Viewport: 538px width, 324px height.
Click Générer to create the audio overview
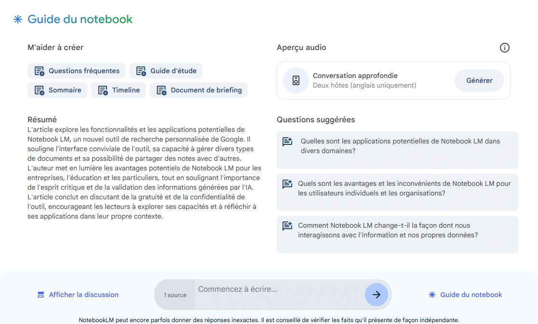479,80
